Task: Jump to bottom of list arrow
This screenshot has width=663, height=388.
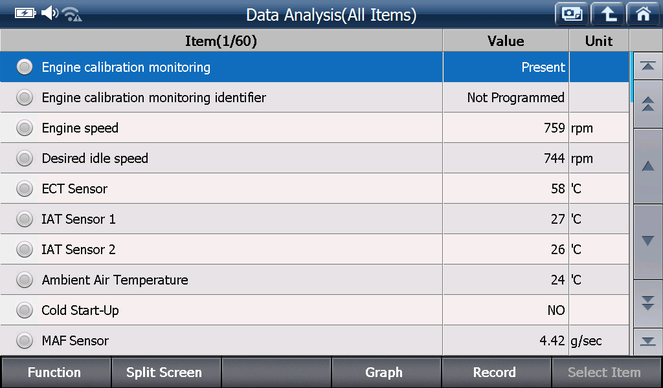Action: coord(647,341)
